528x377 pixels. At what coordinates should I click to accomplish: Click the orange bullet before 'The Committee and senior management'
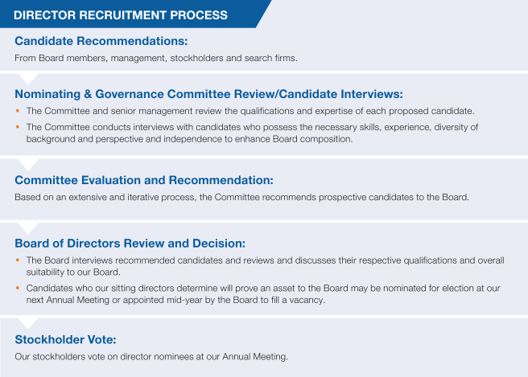(18, 111)
